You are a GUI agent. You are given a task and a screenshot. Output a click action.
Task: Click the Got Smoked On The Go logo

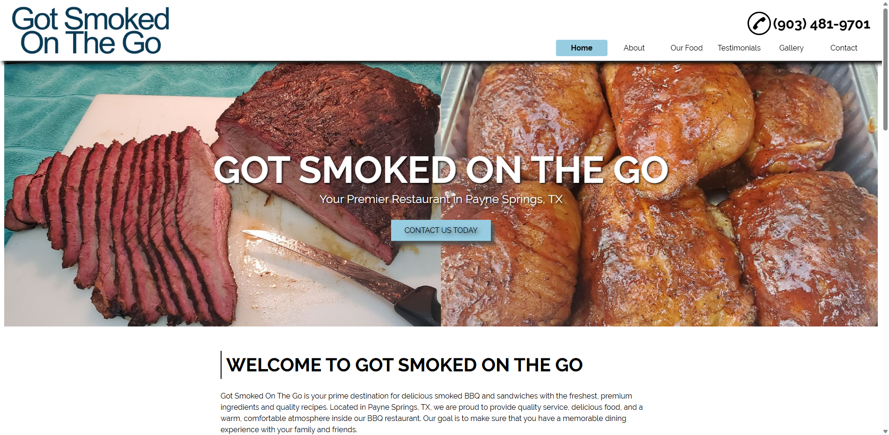(x=90, y=31)
